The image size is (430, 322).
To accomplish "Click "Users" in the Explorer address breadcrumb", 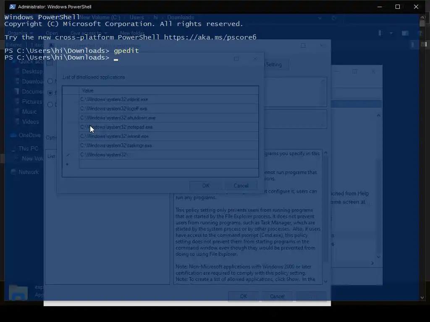I will 136,17.
